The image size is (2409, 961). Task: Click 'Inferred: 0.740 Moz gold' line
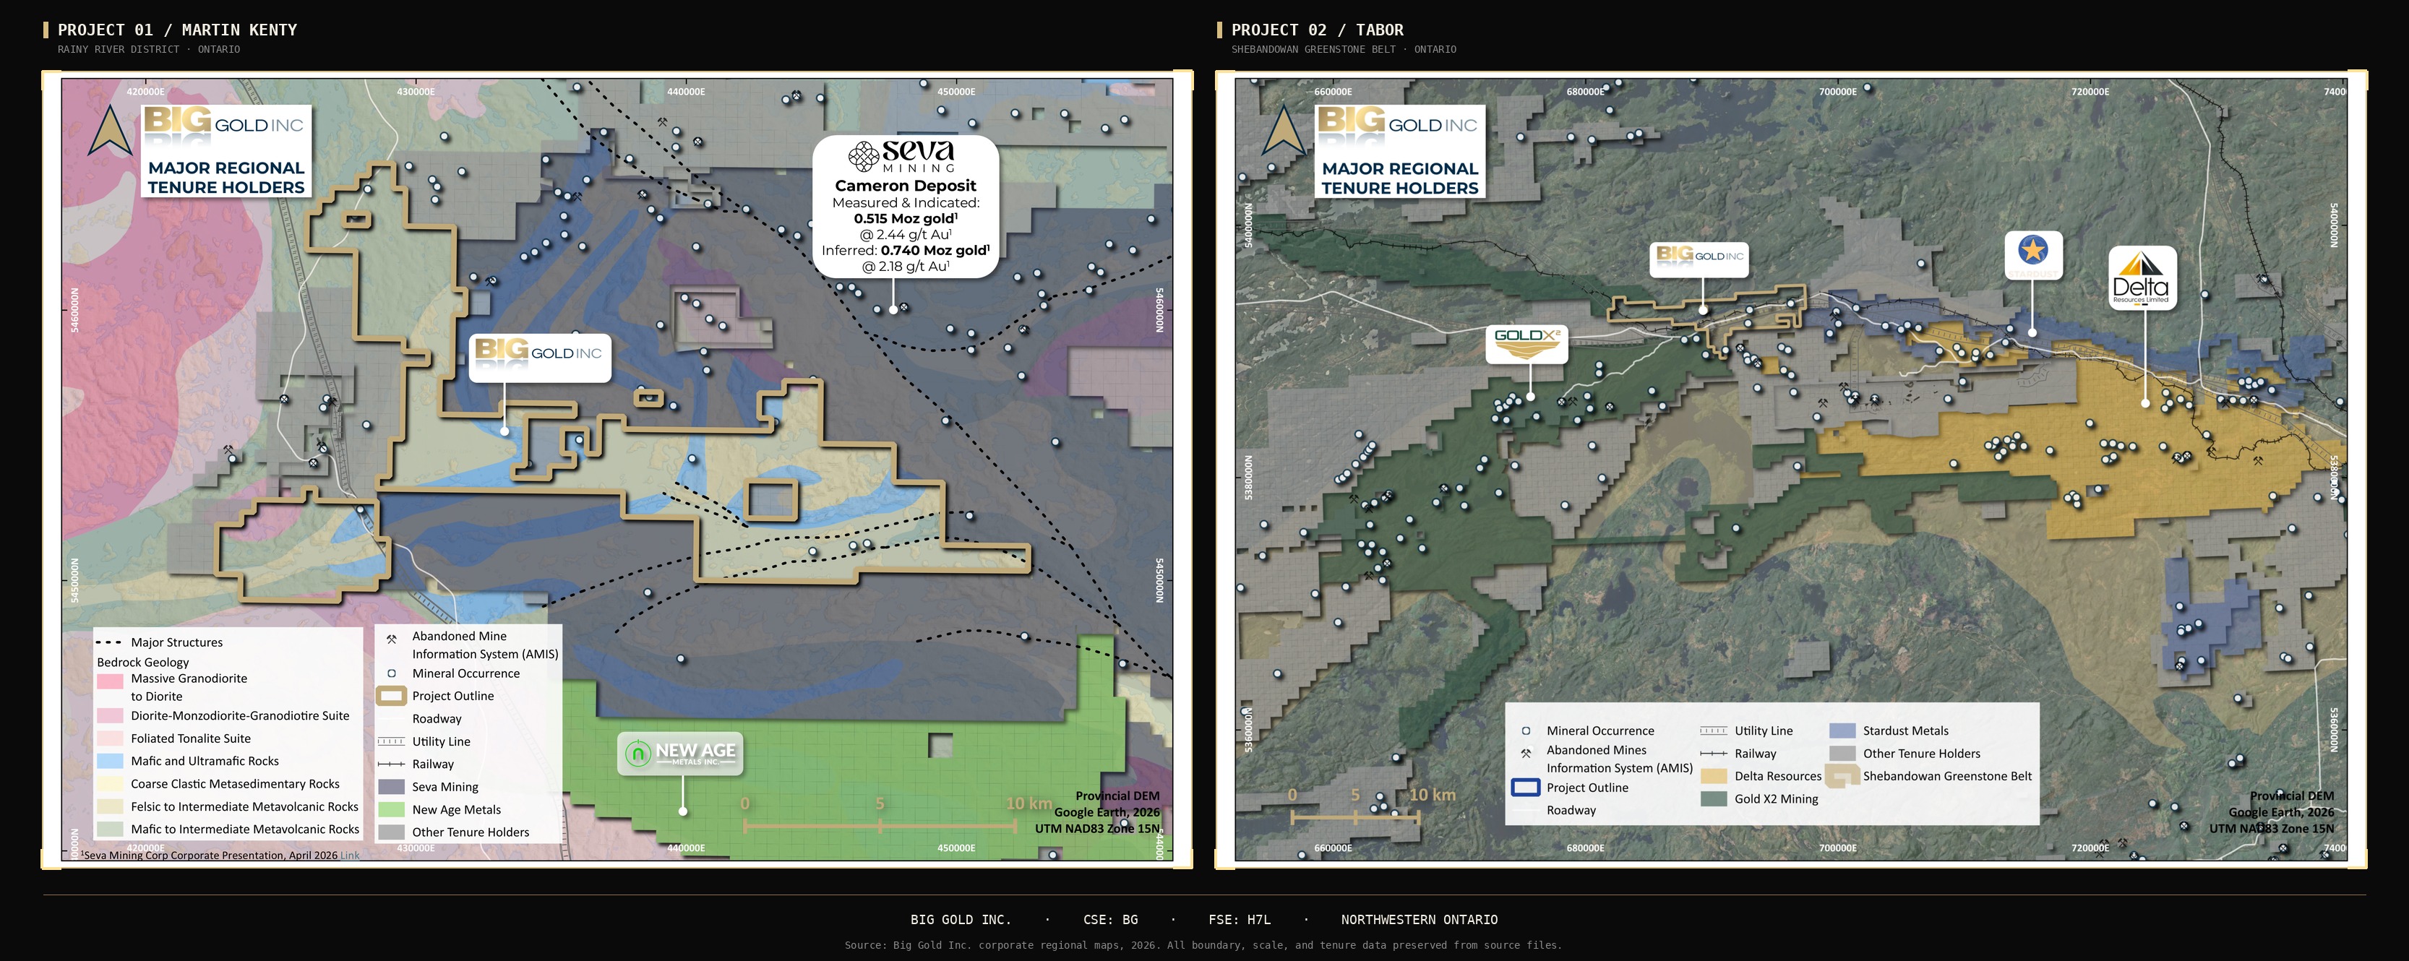(905, 251)
